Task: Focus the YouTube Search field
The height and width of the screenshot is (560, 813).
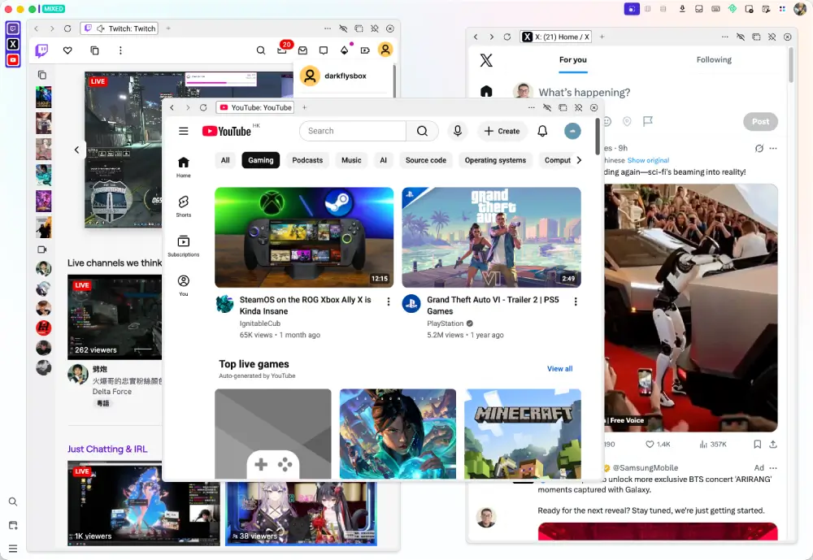Action: (353, 131)
